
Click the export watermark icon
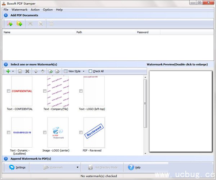57,71
